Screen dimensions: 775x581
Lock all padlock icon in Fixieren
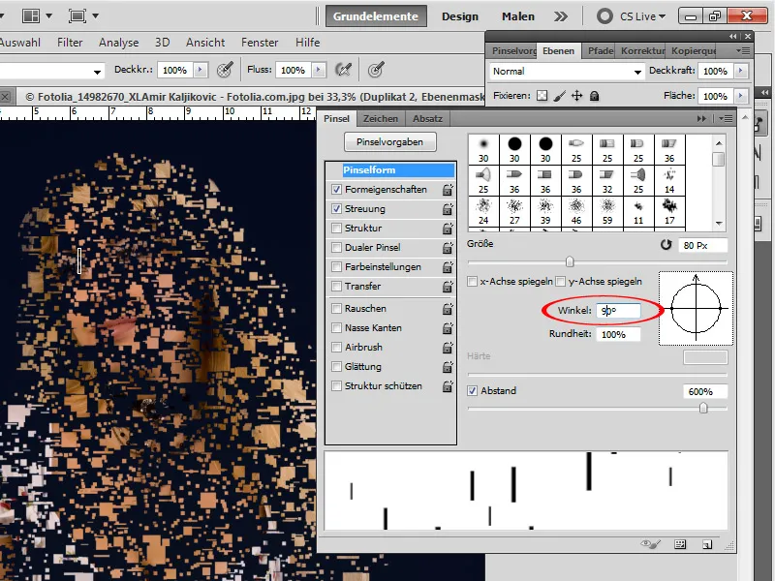coord(595,96)
